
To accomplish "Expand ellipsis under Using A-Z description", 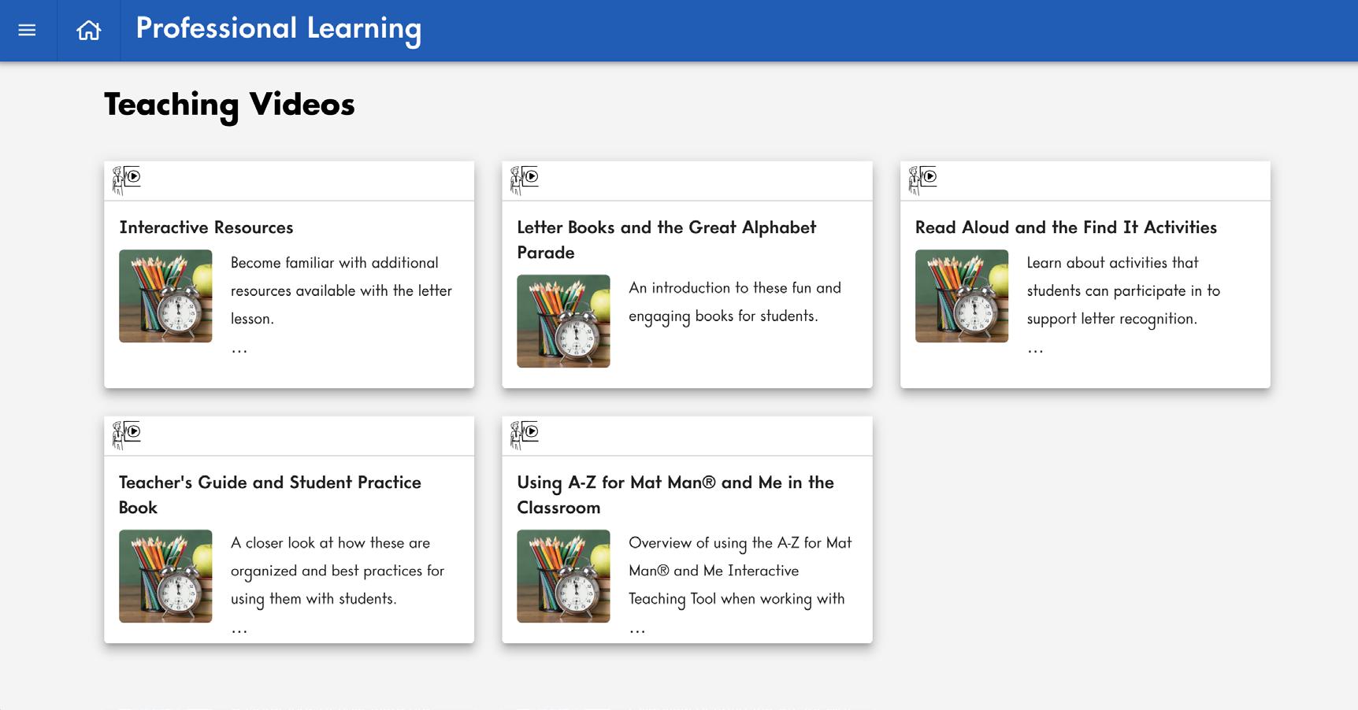I will 637,629.
